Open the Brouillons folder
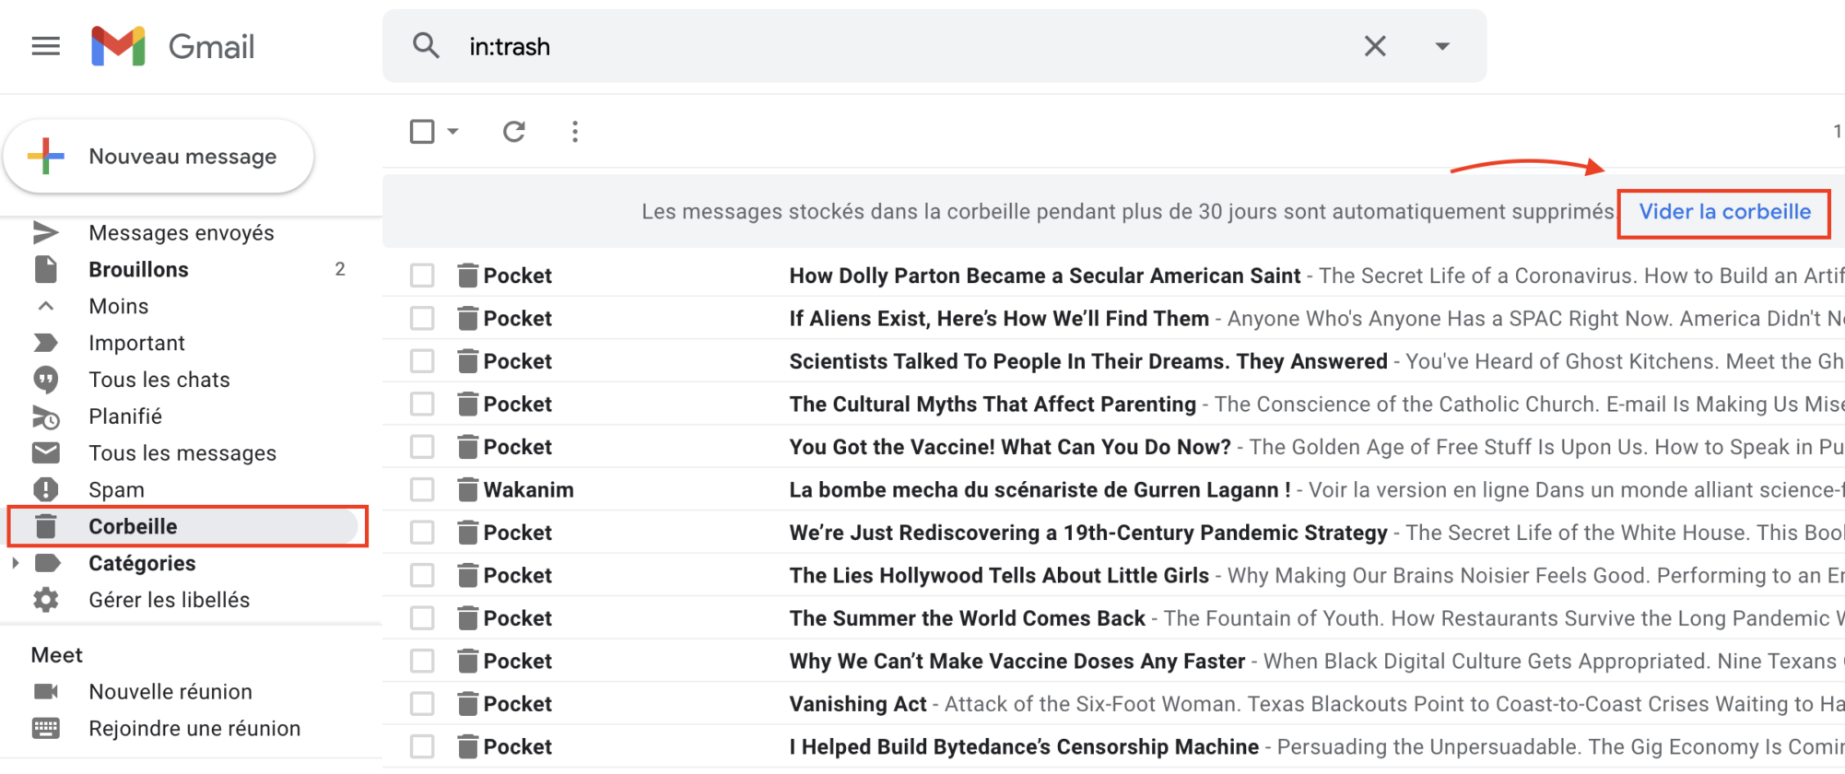This screenshot has width=1845, height=774. 138,269
